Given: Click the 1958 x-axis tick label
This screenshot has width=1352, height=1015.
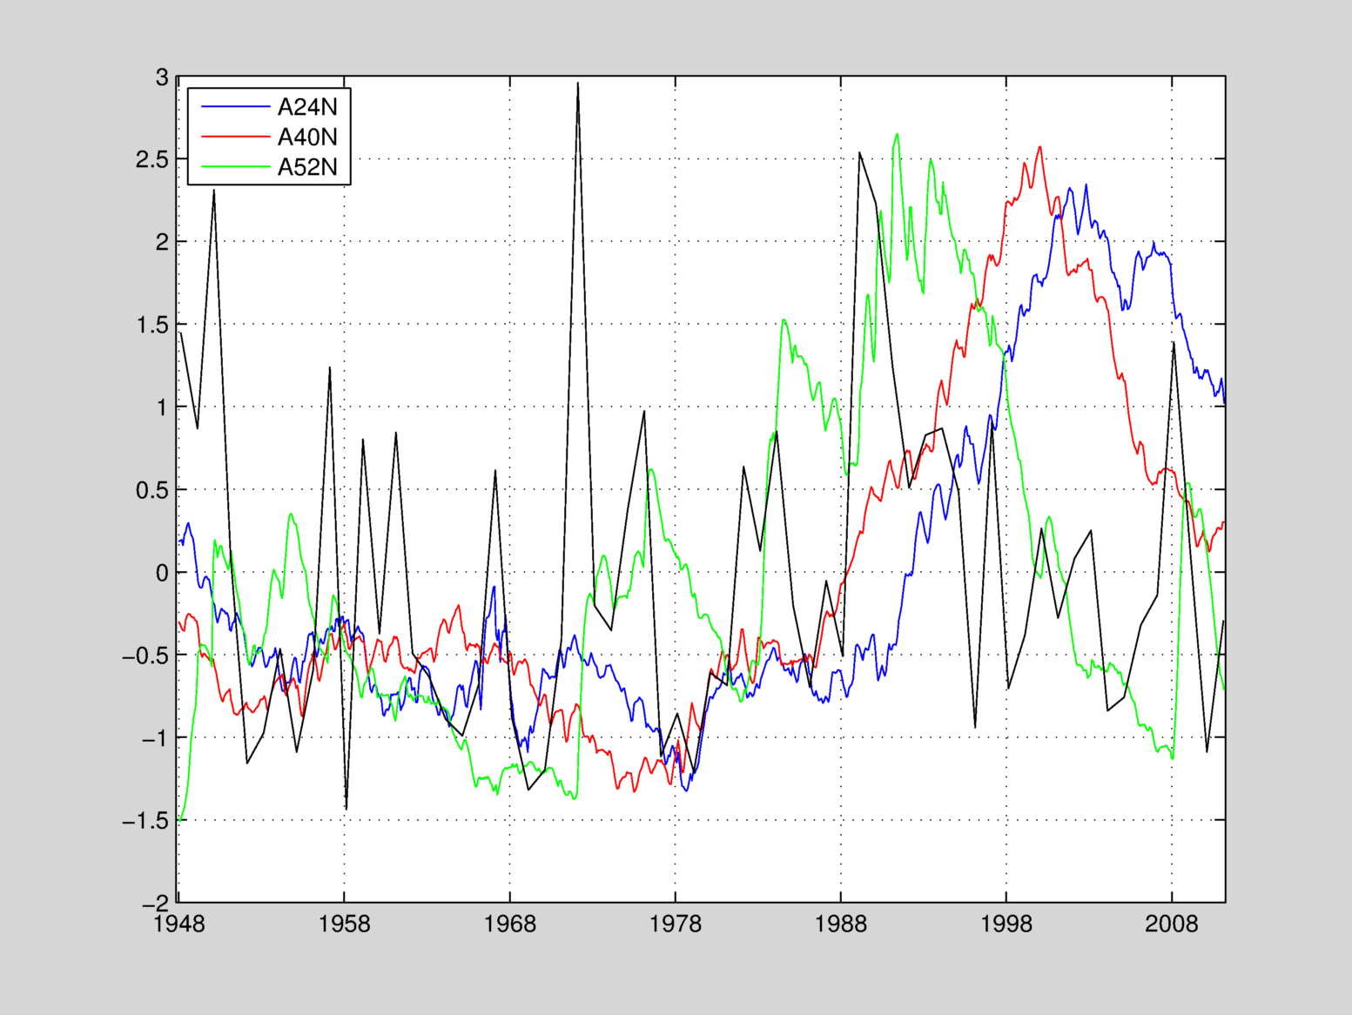Looking at the screenshot, I should click(x=344, y=924).
